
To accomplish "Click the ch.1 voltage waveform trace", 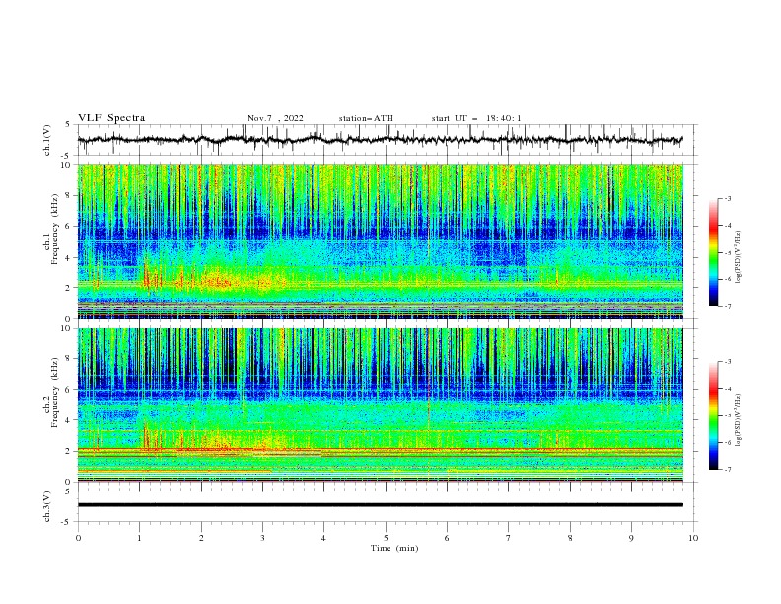I will coord(380,140).
